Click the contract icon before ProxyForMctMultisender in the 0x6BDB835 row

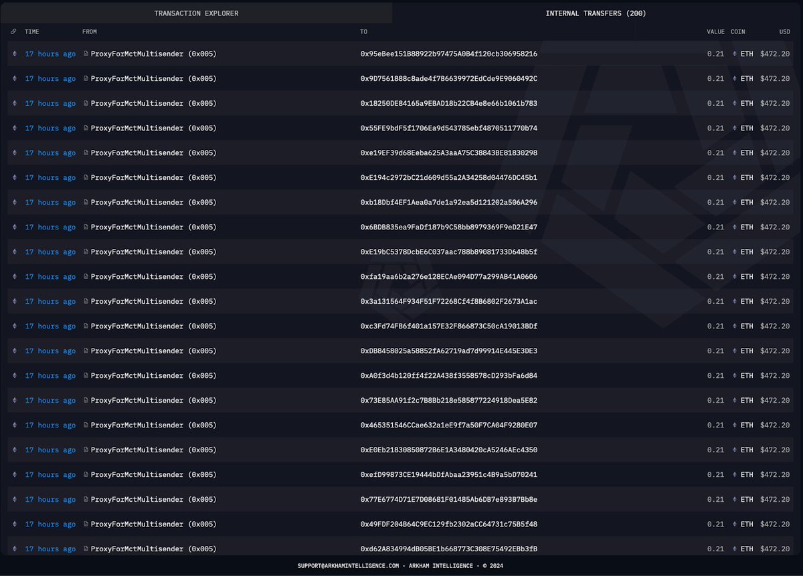point(86,227)
